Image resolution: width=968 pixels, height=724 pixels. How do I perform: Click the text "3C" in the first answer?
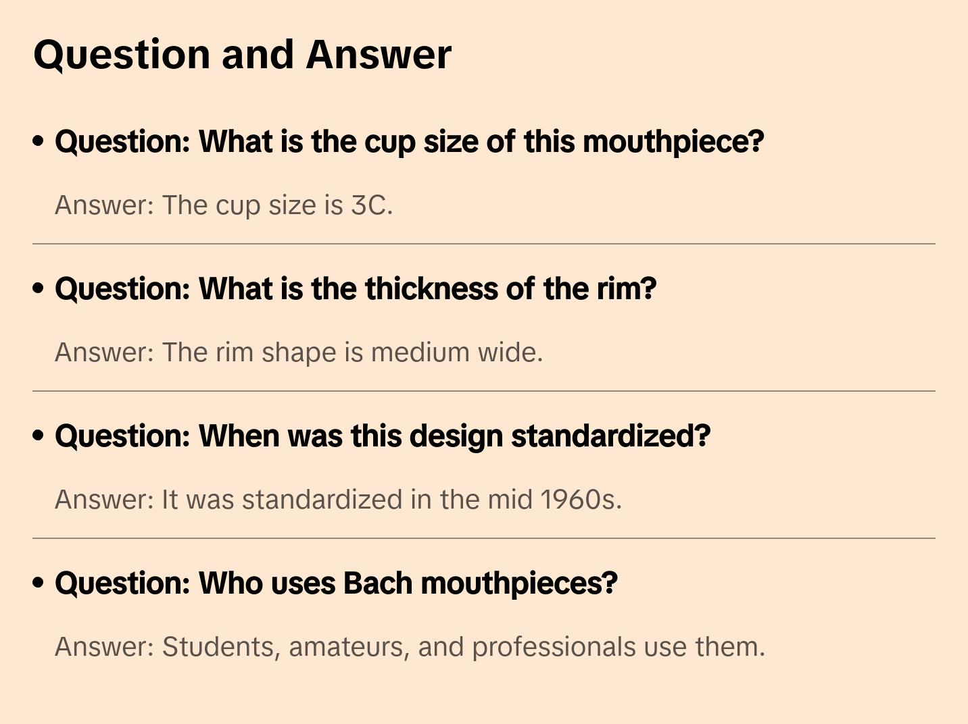click(x=368, y=205)
